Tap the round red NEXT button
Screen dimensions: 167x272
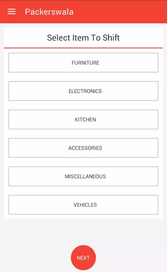click(83, 258)
